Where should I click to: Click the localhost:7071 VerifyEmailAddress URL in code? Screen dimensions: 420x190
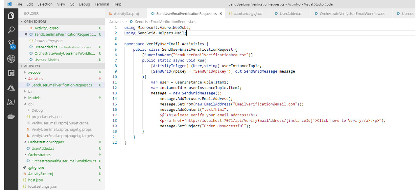point(249,120)
